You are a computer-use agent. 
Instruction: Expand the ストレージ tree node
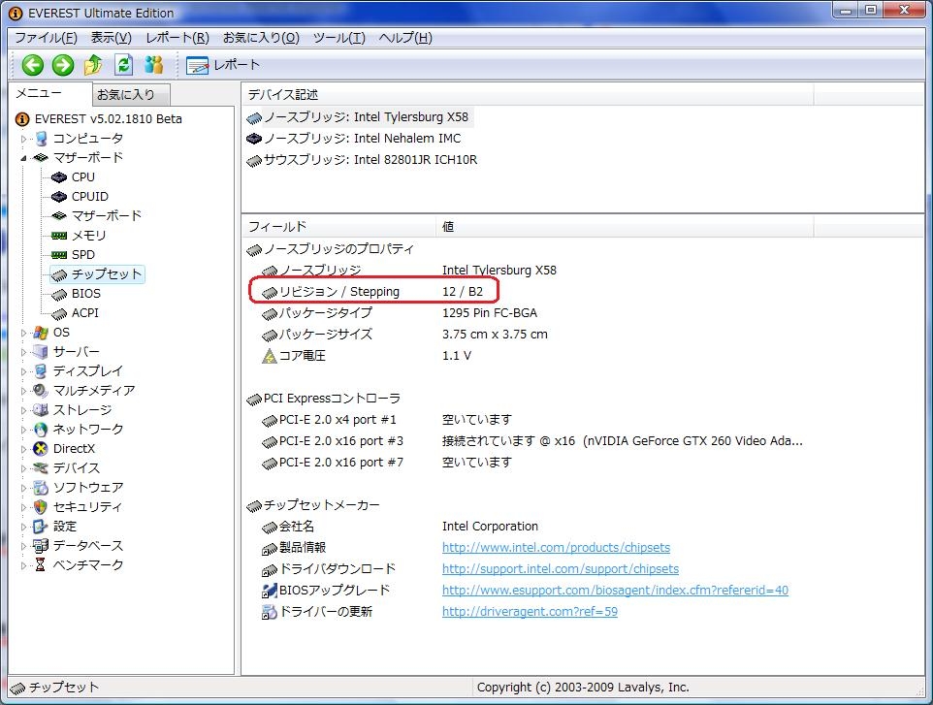tap(24, 410)
